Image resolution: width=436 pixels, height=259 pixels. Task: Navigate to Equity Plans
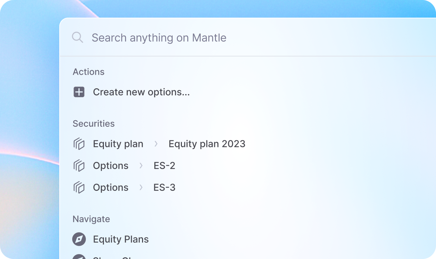tap(121, 239)
